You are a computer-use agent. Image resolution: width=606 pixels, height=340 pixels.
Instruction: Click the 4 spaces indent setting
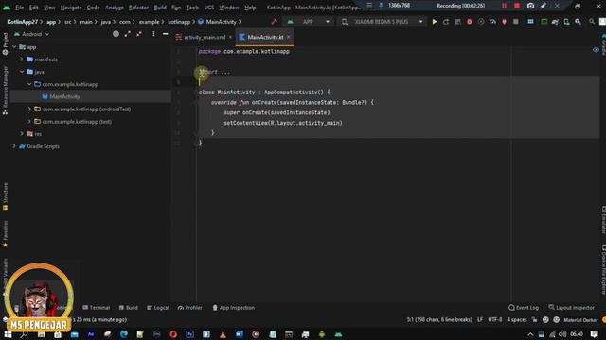[x=517, y=319]
